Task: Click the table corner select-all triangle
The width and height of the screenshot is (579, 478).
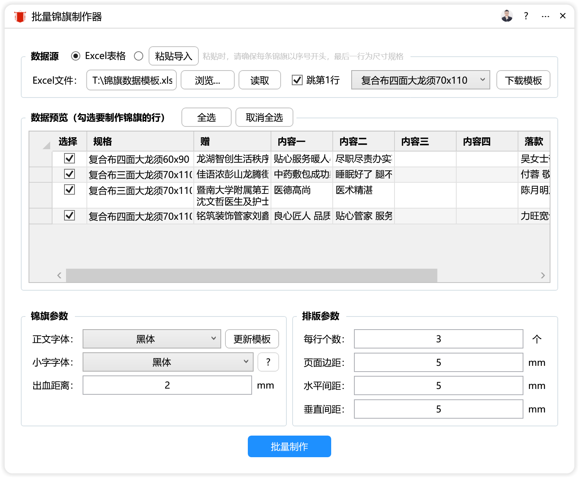Action: coord(46,145)
